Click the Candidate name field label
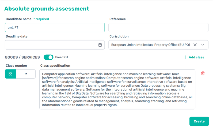The width and height of the screenshot is (213, 130). (x=18, y=19)
